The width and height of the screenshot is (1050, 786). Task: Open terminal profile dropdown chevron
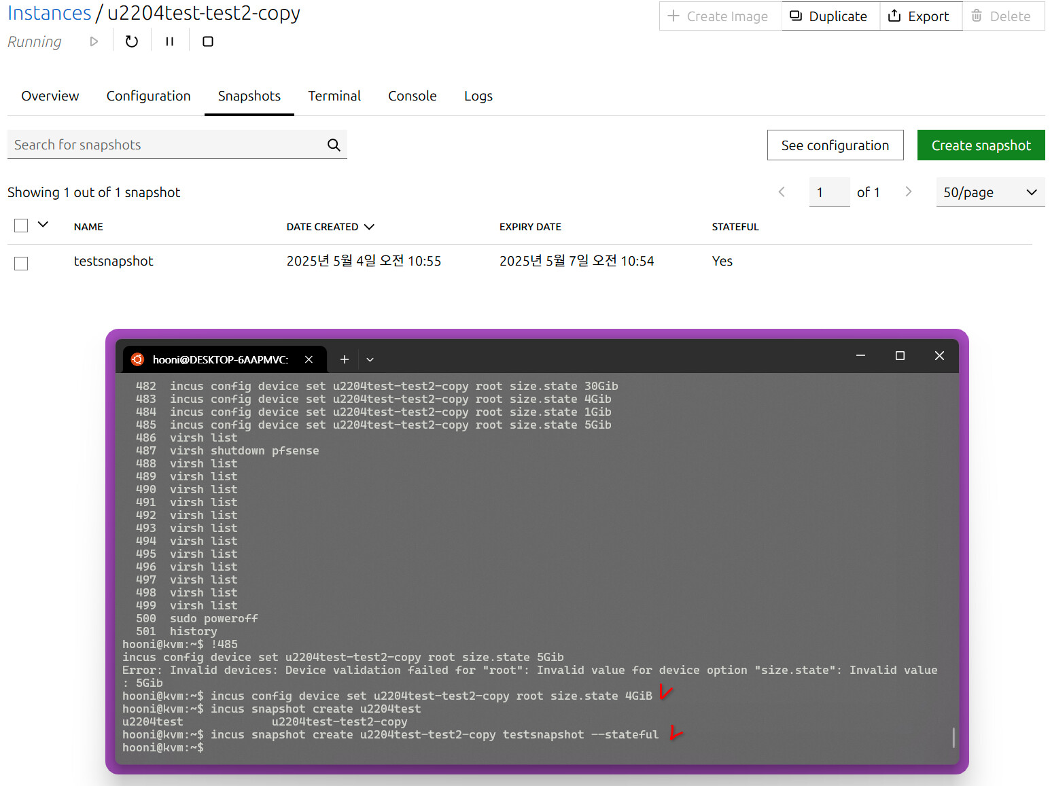tap(370, 359)
